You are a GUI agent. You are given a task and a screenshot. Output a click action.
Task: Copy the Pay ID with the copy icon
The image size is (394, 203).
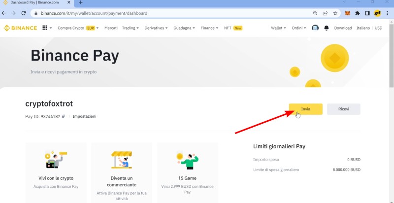tap(64, 116)
